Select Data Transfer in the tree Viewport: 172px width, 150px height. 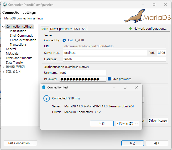tap(15, 63)
